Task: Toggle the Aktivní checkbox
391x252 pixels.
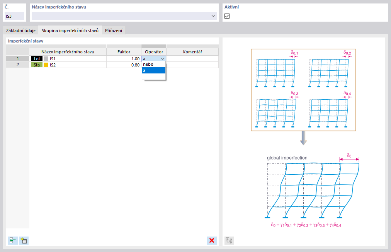Action: [x=227, y=16]
